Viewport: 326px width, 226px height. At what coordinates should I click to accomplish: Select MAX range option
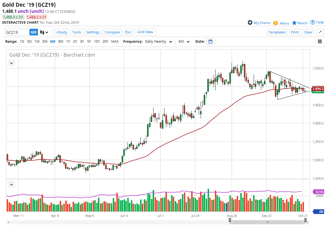[x=115, y=42]
